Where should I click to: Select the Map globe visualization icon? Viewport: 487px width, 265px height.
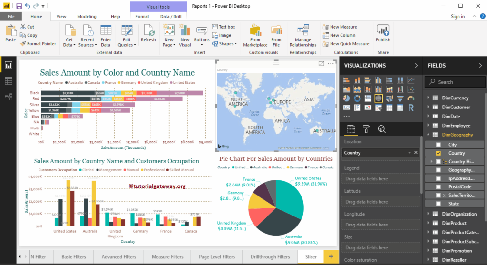[x=379, y=98]
